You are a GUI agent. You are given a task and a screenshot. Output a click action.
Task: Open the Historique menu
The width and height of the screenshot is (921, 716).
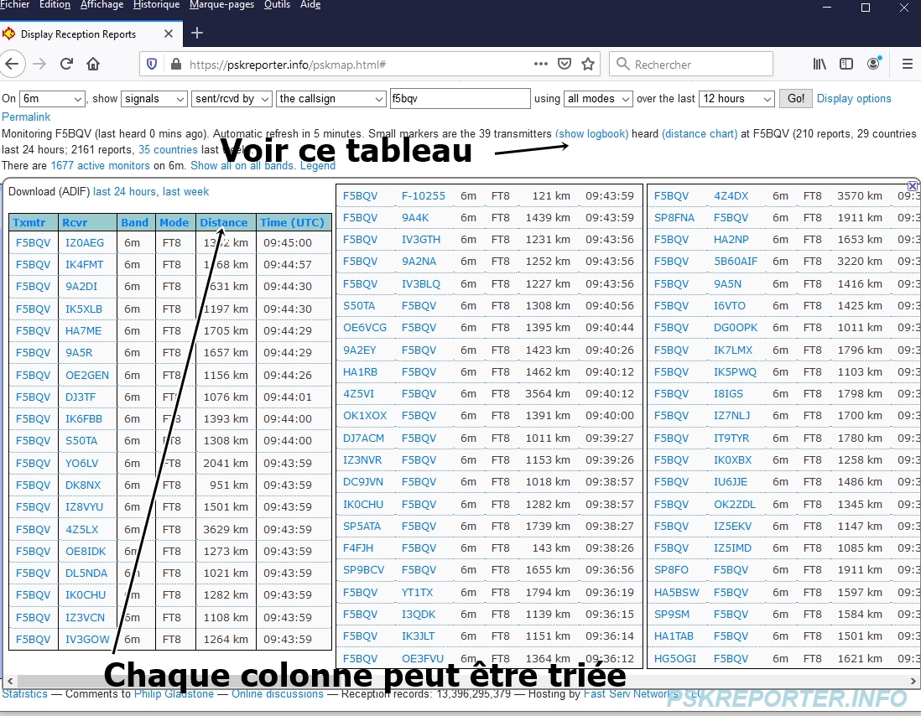pos(156,5)
